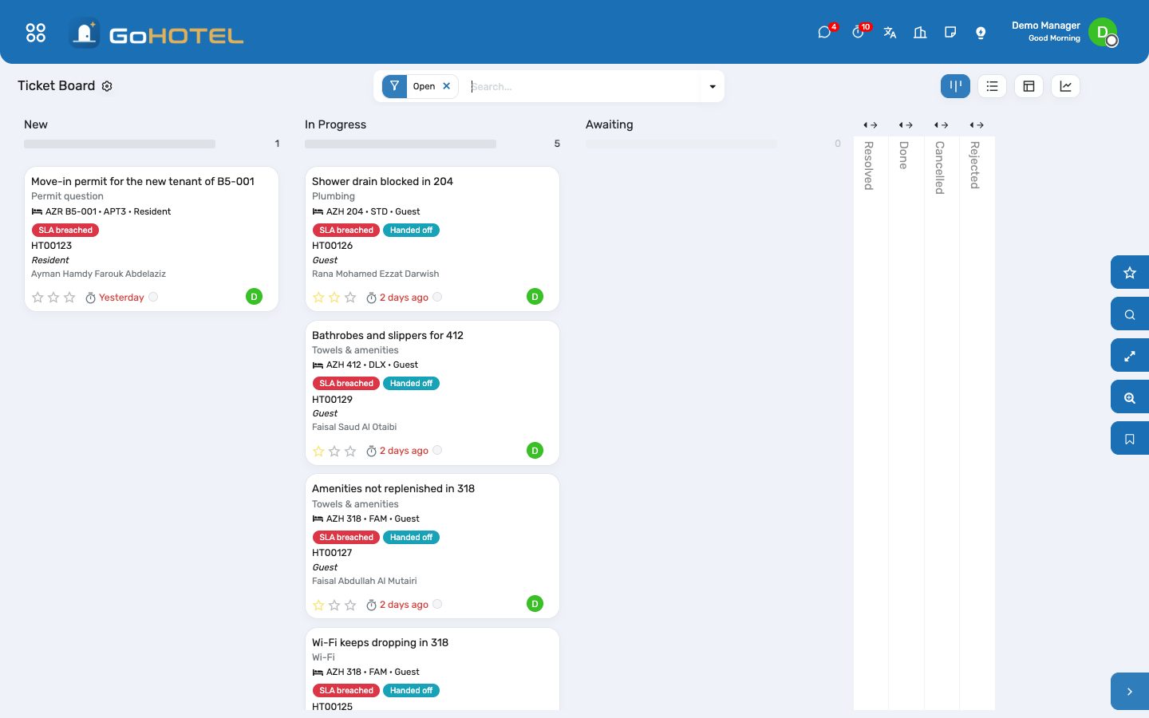1149x718 pixels.
Task: Expand the Done column
Action: click(x=906, y=125)
